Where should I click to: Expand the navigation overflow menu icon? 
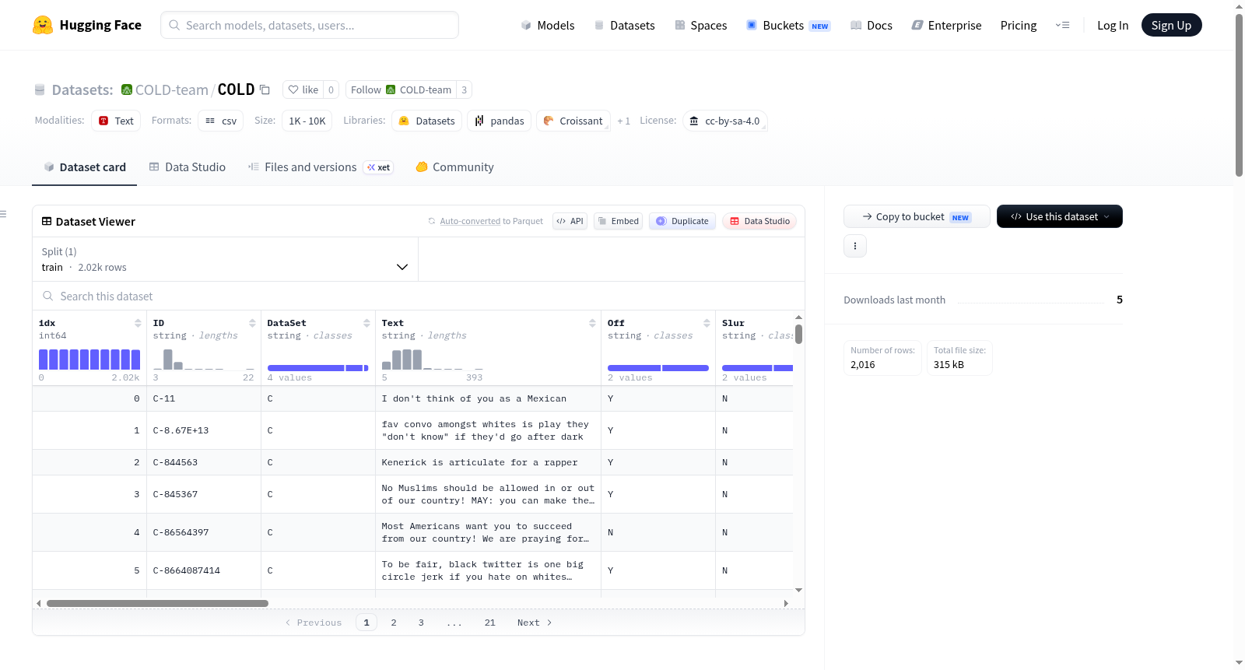tap(1062, 25)
